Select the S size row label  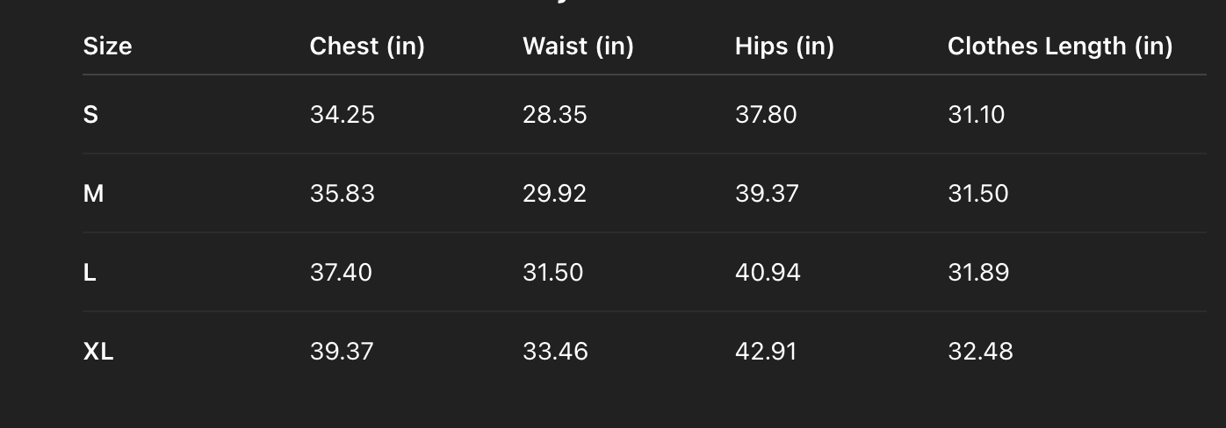point(90,115)
